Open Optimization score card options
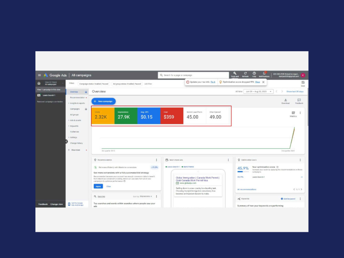Viewport: 344px width, 258px height. (x=300, y=160)
